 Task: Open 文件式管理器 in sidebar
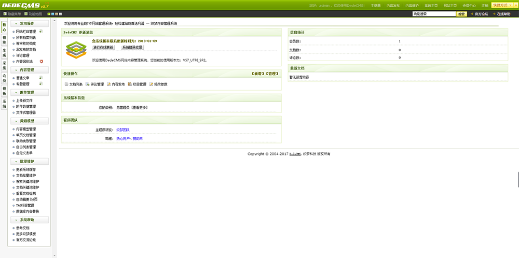point(26,112)
